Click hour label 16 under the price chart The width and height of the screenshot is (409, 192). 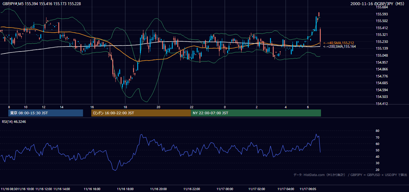tap(92, 107)
